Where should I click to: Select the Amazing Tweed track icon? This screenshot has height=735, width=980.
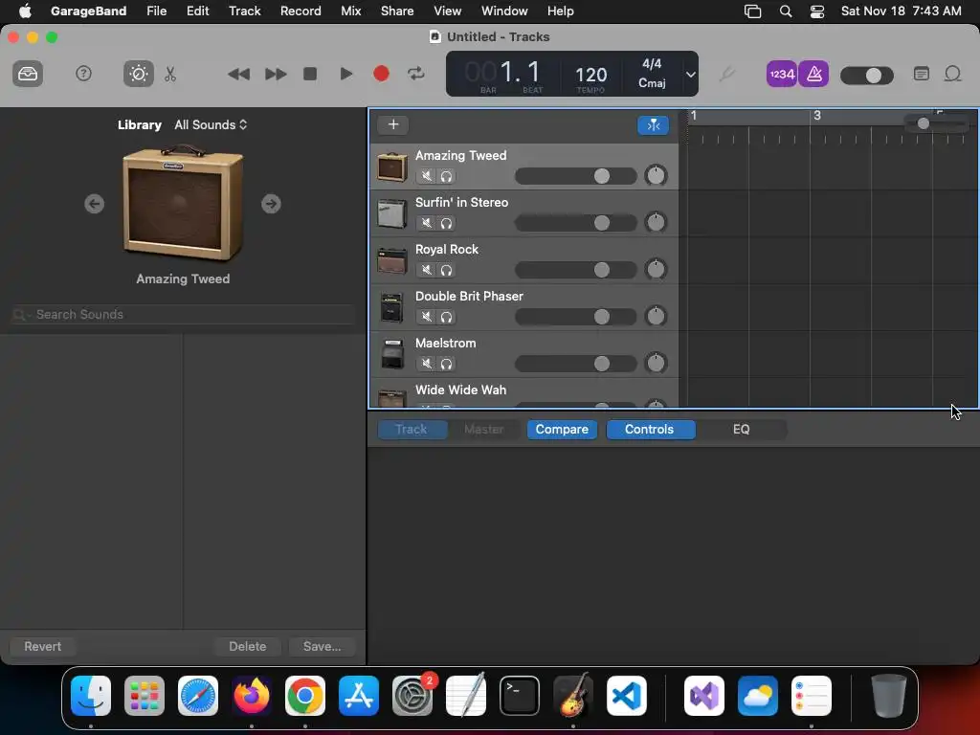coord(391,167)
